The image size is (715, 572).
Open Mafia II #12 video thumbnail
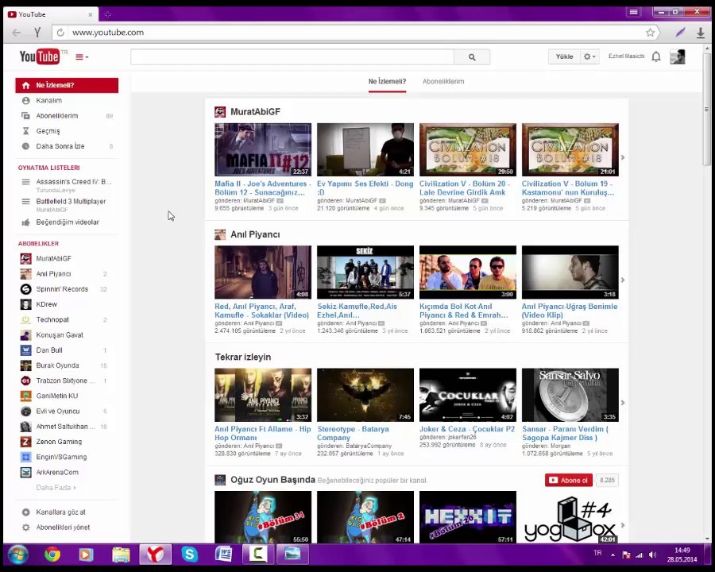pos(263,149)
